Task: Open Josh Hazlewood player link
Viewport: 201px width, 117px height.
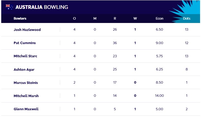Action: pos(27,30)
